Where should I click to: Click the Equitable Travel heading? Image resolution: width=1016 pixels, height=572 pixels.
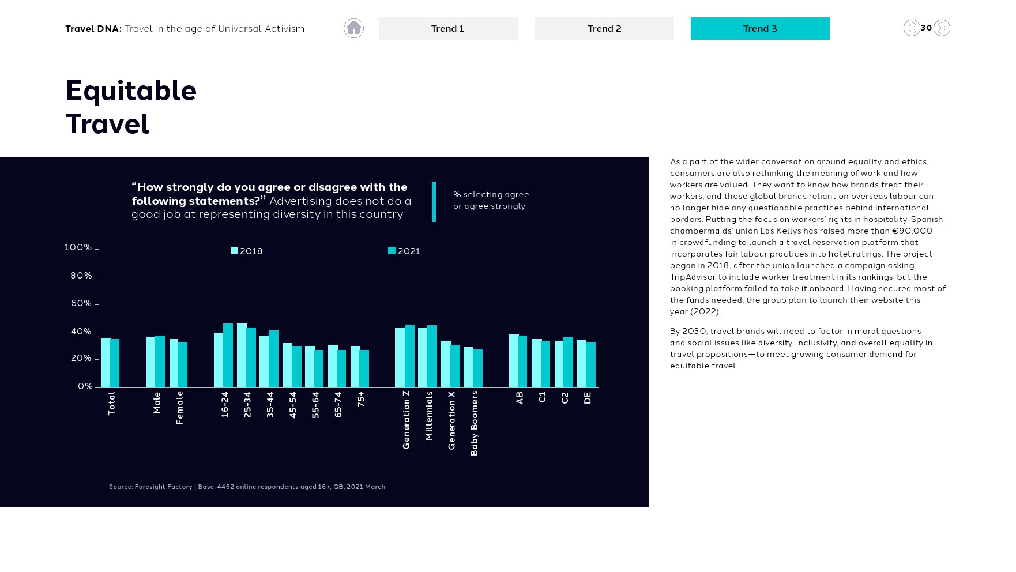[x=131, y=107]
